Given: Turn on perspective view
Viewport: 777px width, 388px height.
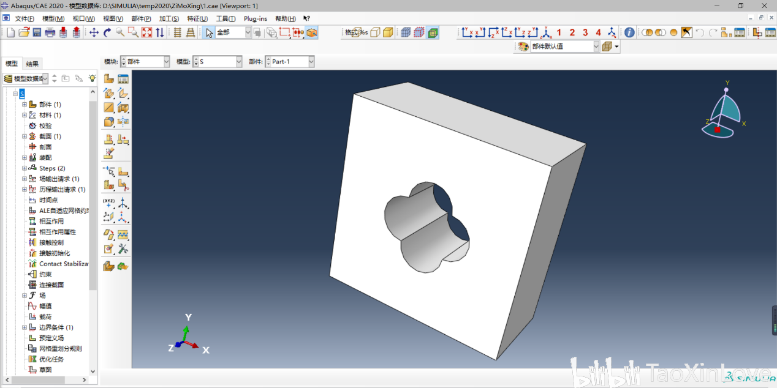Looking at the screenshot, I should click(191, 32).
